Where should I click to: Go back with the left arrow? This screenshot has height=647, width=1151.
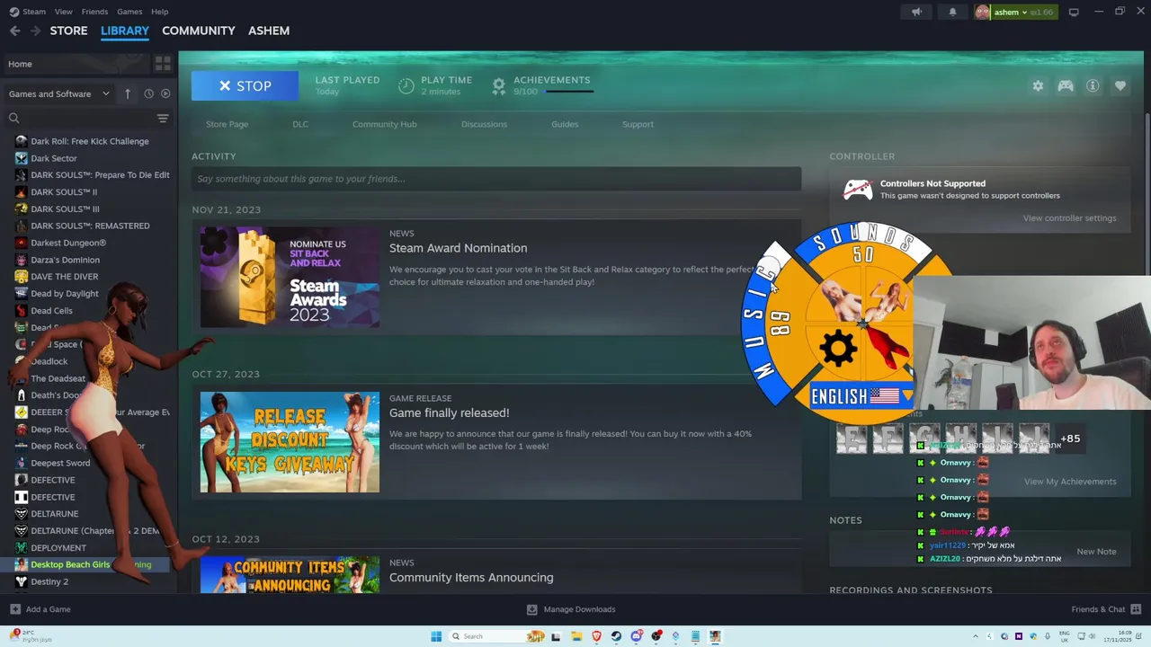point(15,31)
